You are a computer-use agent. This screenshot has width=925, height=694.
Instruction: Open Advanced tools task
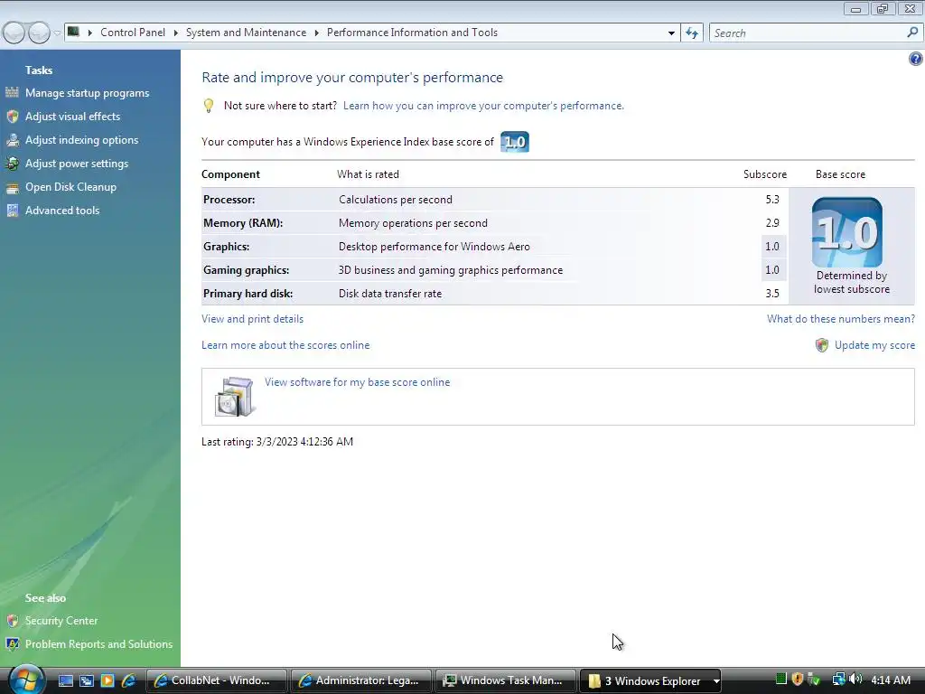[x=62, y=210]
